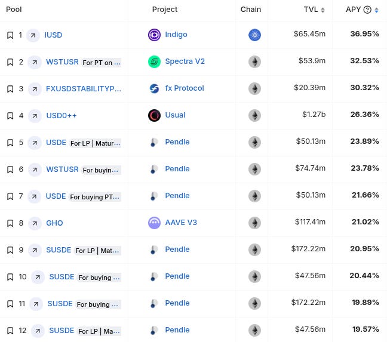Bookmark pool 12 SUSDE row
Viewport: 387px width, 342px height.
click(x=10, y=331)
